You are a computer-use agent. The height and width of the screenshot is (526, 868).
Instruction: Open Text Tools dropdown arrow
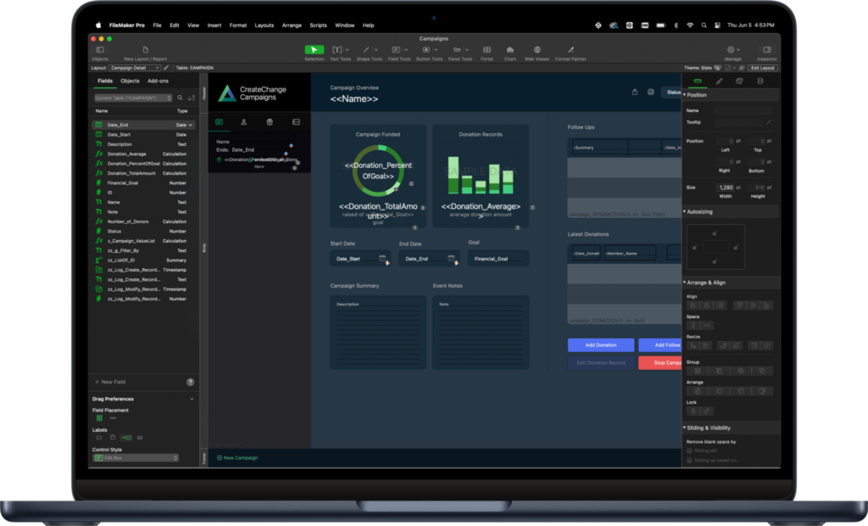347,50
